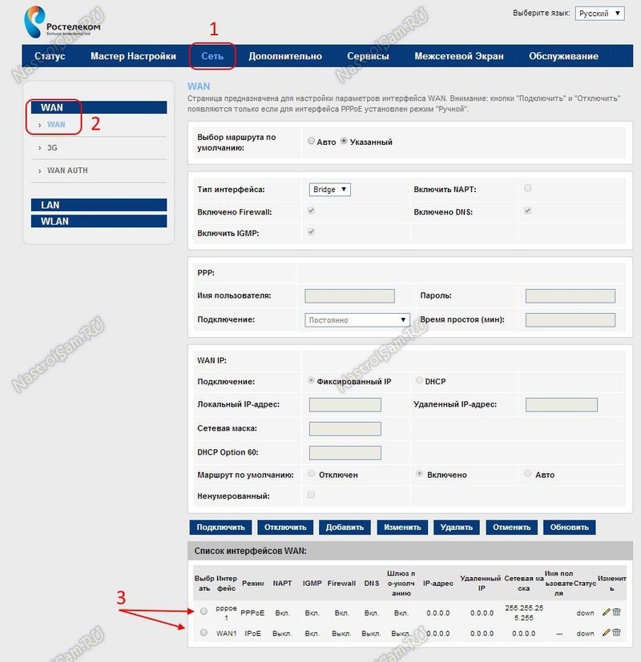Select the pppoe1 interface radio button
Screen dimensions: 641x662
click(x=204, y=612)
